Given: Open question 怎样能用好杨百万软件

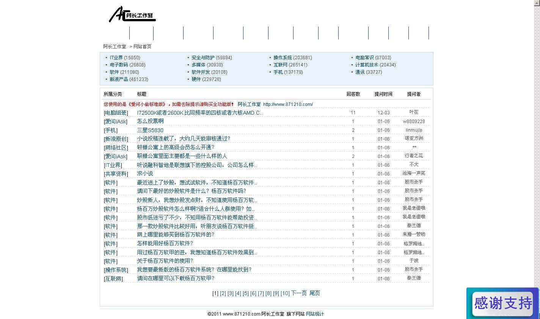Looking at the screenshot, I should [x=165, y=243].
